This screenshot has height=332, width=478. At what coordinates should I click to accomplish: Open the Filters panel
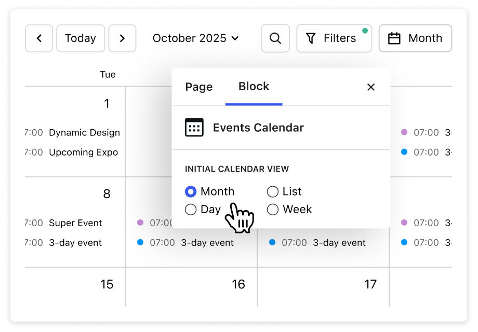334,38
